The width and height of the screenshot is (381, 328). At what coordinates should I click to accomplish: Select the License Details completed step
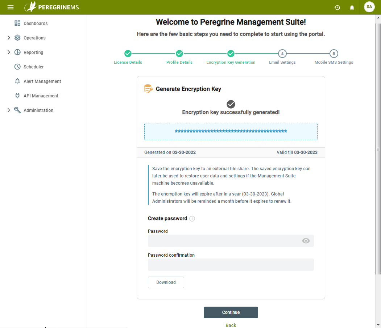(128, 54)
